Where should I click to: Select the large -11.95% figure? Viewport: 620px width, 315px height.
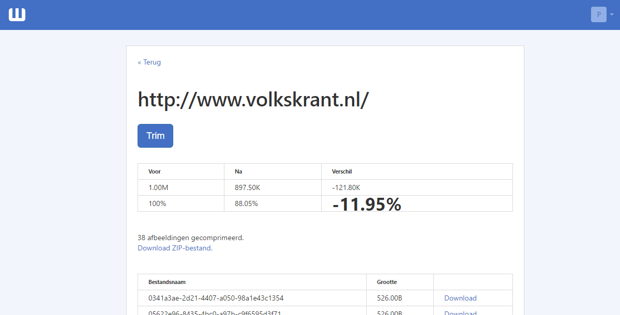pyautogui.click(x=367, y=204)
